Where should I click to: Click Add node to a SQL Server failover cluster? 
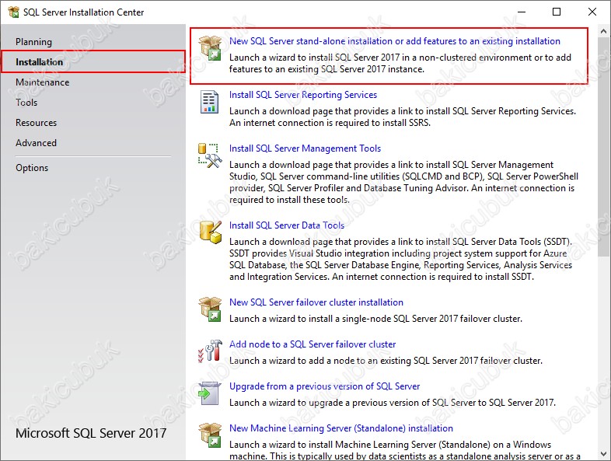click(312, 344)
